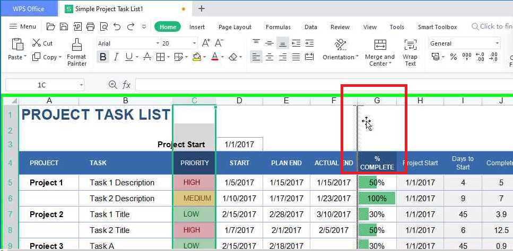Decrease font size with the A- icon

pyautogui.click(x=219, y=43)
